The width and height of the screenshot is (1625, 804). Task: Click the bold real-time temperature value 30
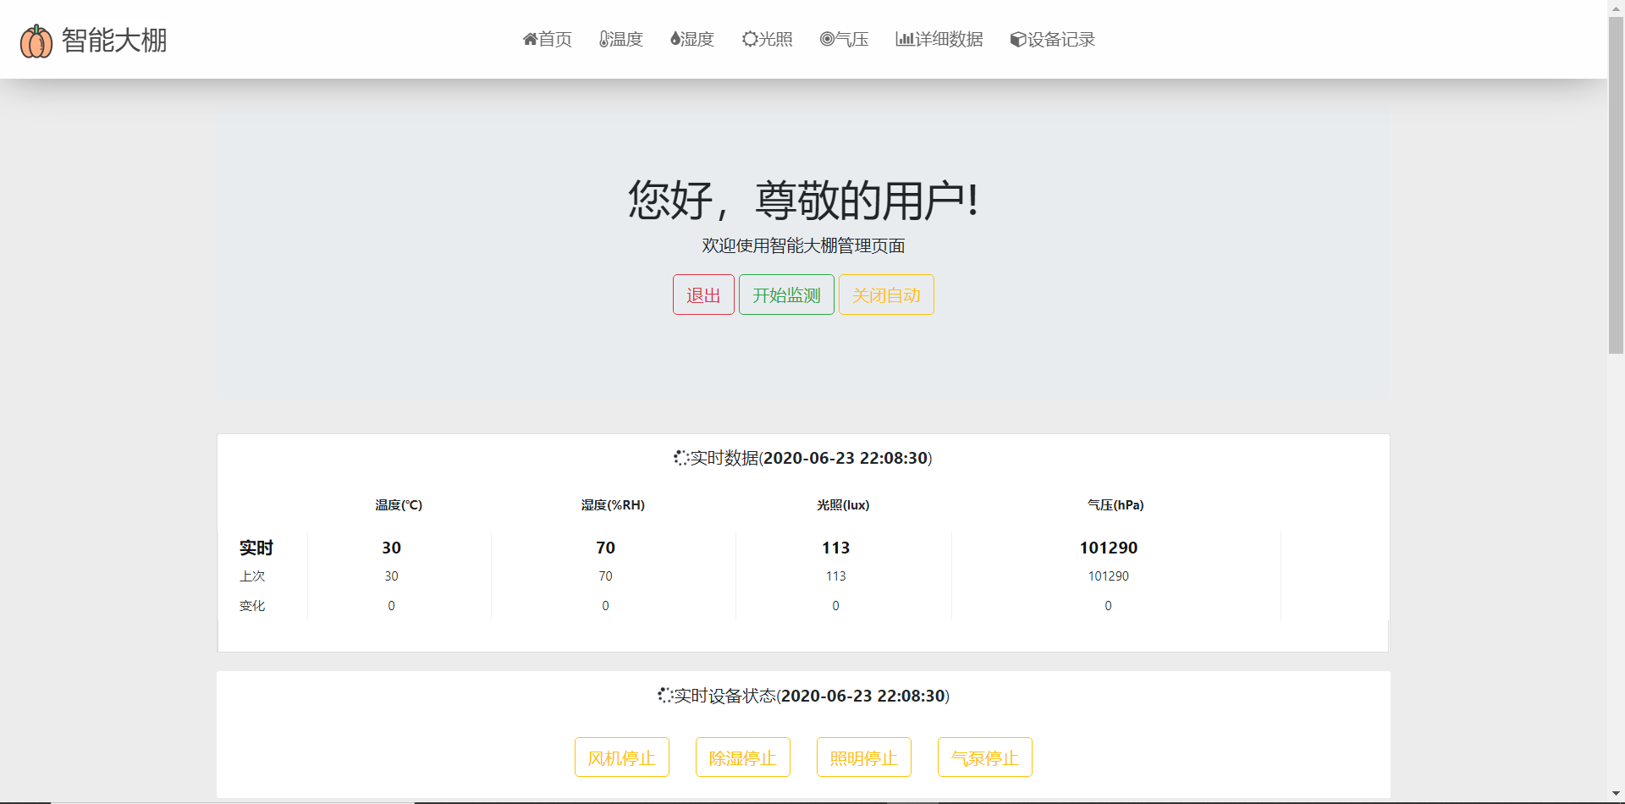391,548
